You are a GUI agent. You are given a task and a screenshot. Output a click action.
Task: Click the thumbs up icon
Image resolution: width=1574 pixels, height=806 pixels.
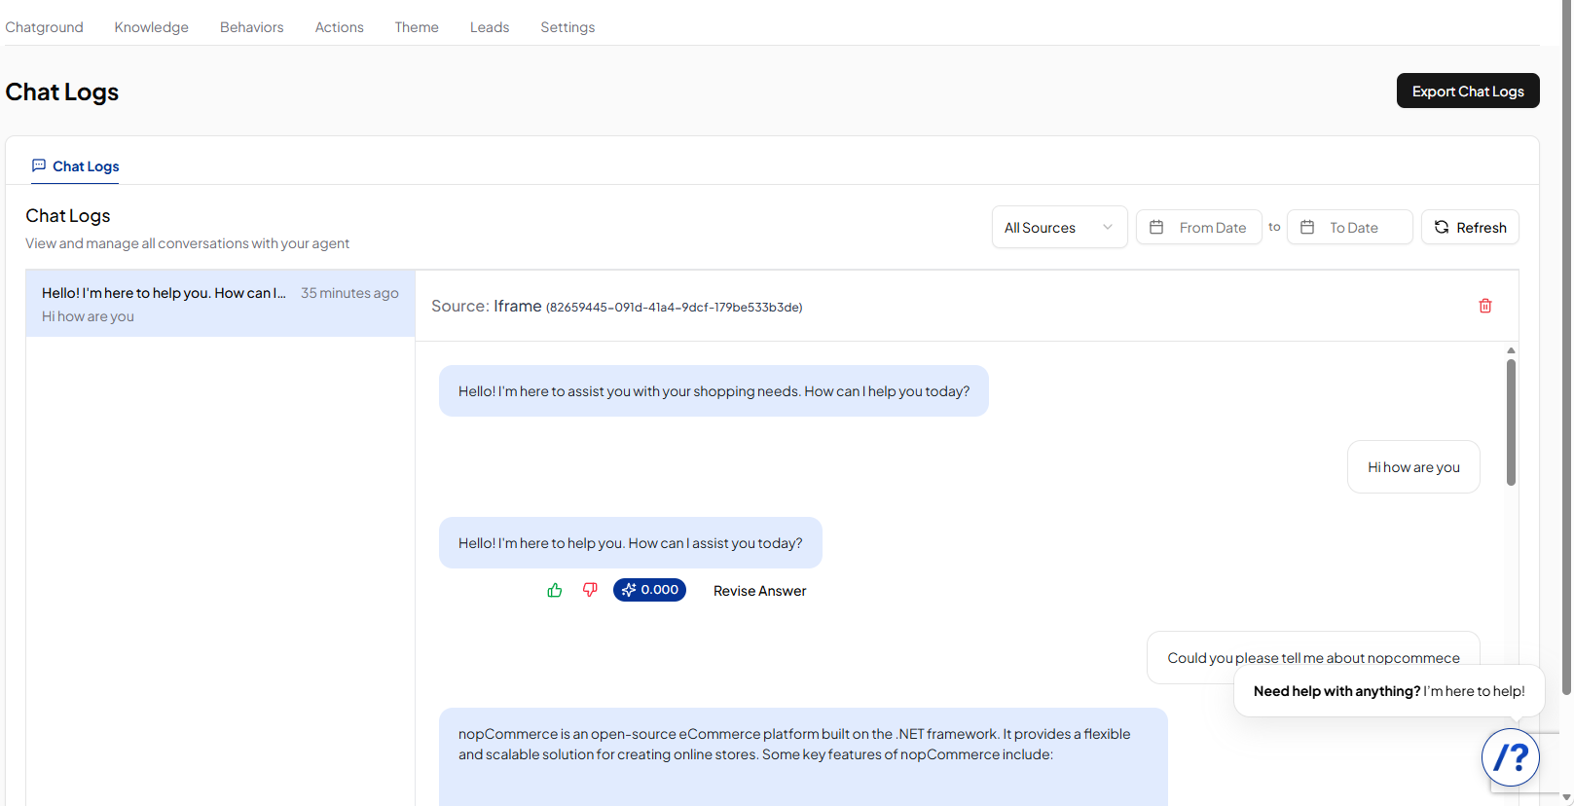point(555,590)
